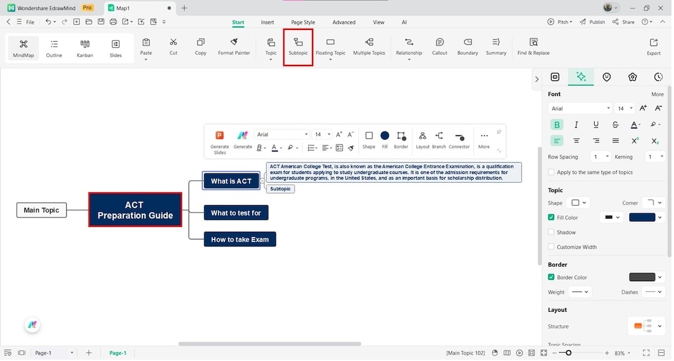Open the border Weight dropdown

[x=580, y=292]
